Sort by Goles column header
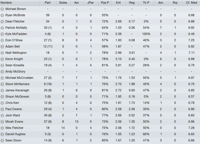The image size is (200, 144). click(63, 3)
